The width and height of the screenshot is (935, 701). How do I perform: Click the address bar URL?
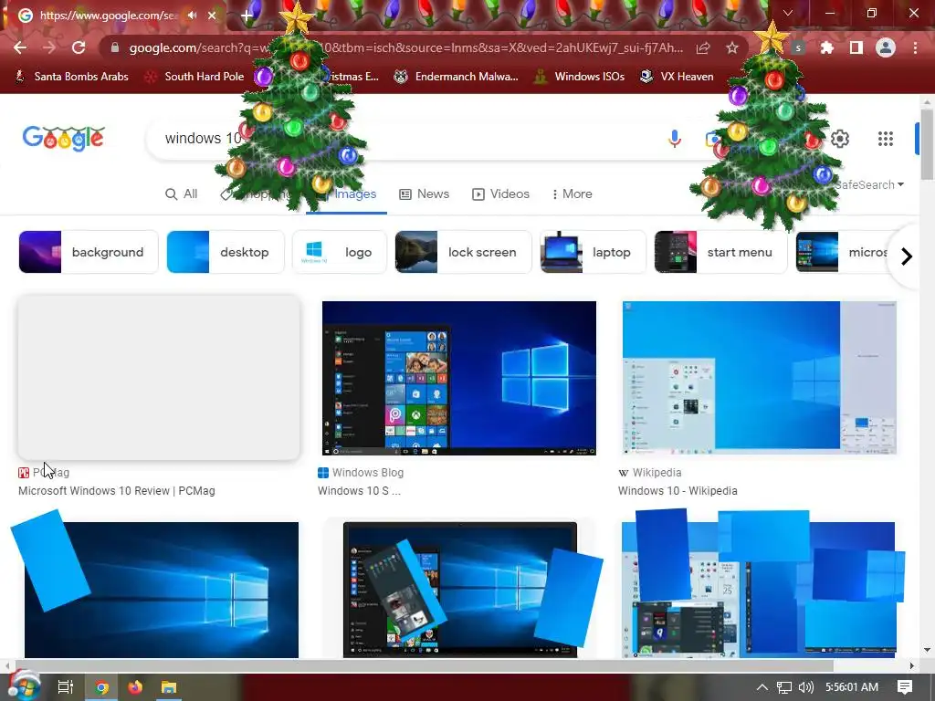tap(405, 47)
